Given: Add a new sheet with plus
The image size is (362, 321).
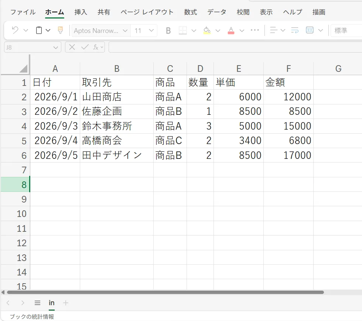Looking at the screenshot, I should (66, 303).
